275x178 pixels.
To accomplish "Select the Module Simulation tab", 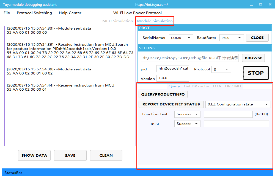I will pyautogui.click(x=155, y=21).
